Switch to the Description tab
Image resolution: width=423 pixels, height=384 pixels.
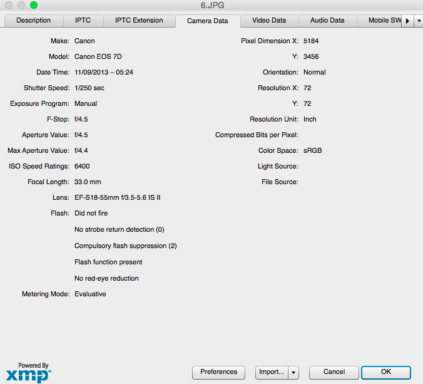(x=34, y=21)
